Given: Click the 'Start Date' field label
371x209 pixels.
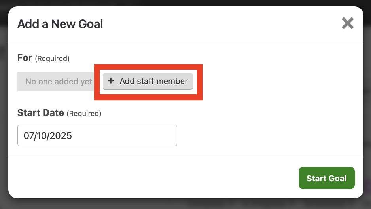Looking at the screenshot, I should coord(41,113).
